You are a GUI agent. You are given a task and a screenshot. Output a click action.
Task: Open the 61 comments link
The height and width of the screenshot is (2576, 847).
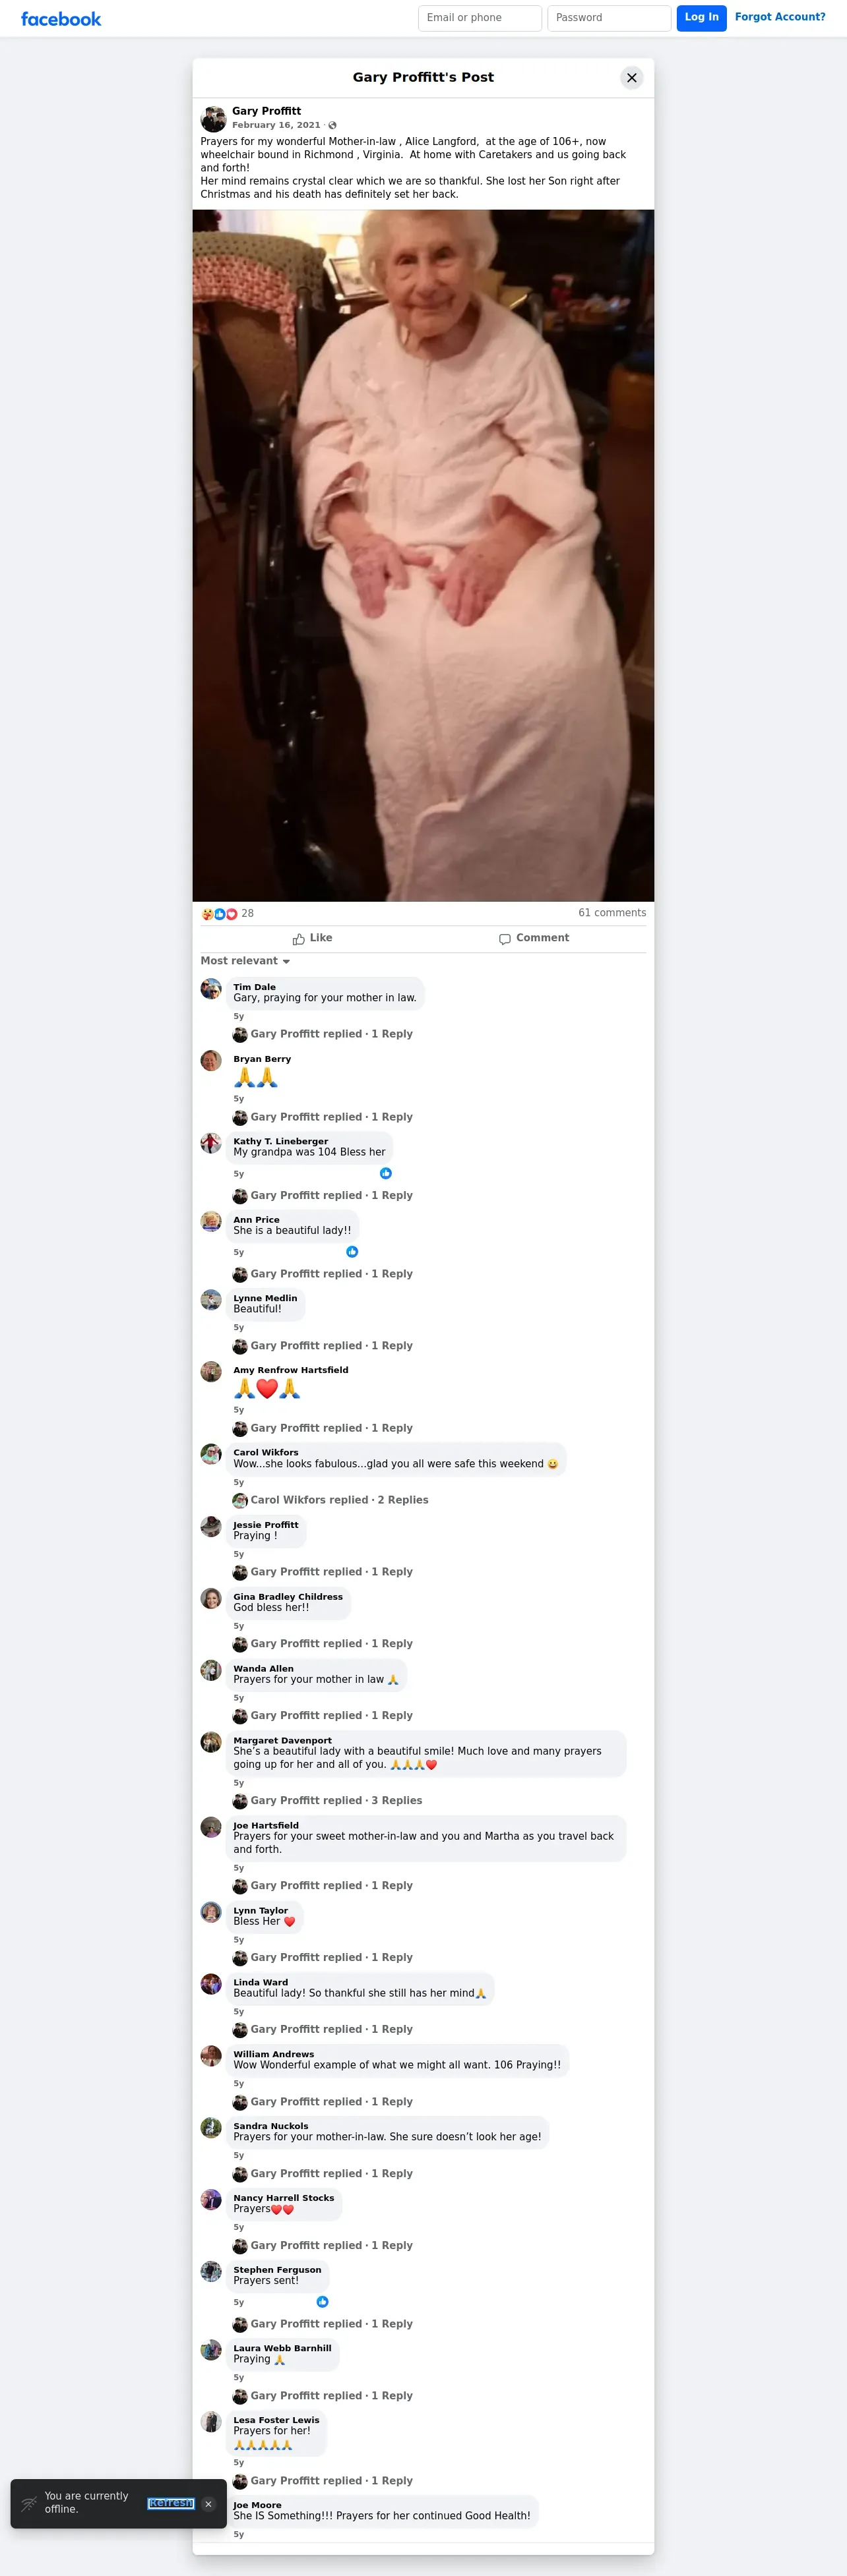[x=612, y=913]
